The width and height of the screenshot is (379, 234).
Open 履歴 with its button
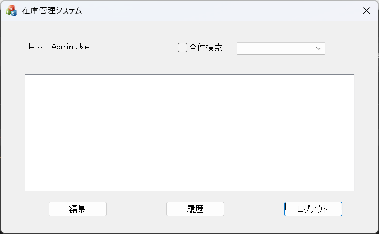(195, 209)
